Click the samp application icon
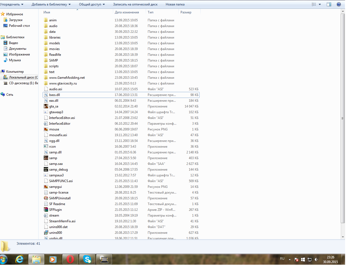 (46, 158)
